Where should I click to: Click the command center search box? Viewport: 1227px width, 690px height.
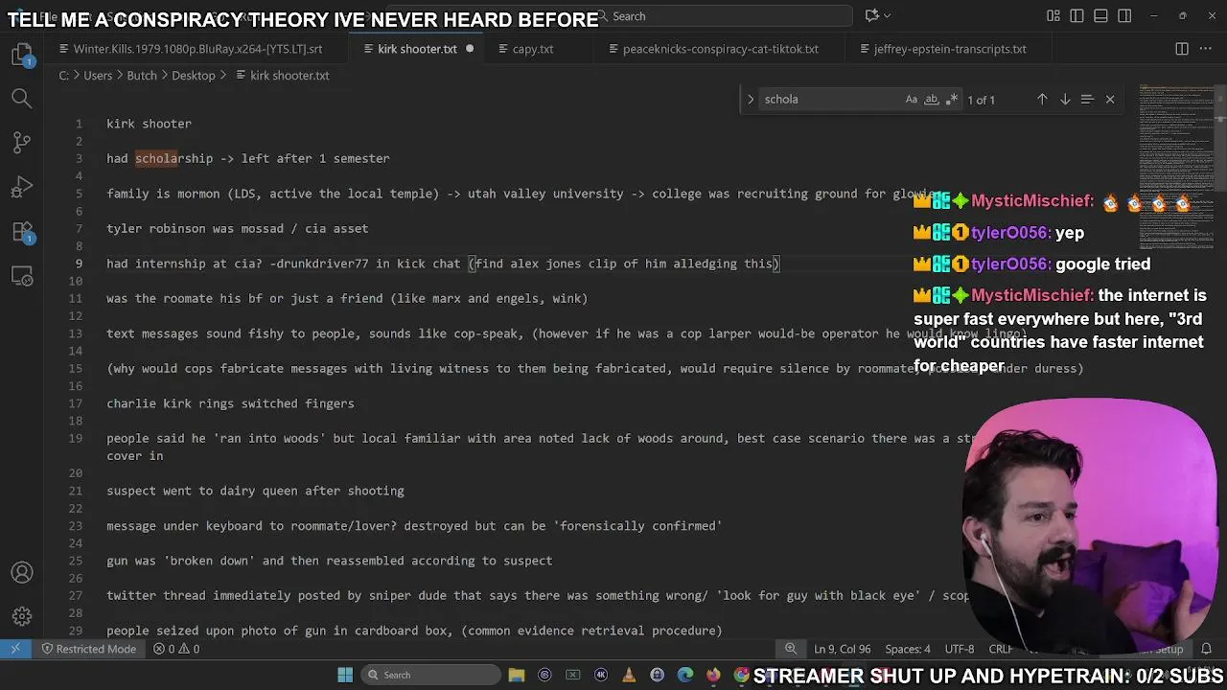(724, 15)
